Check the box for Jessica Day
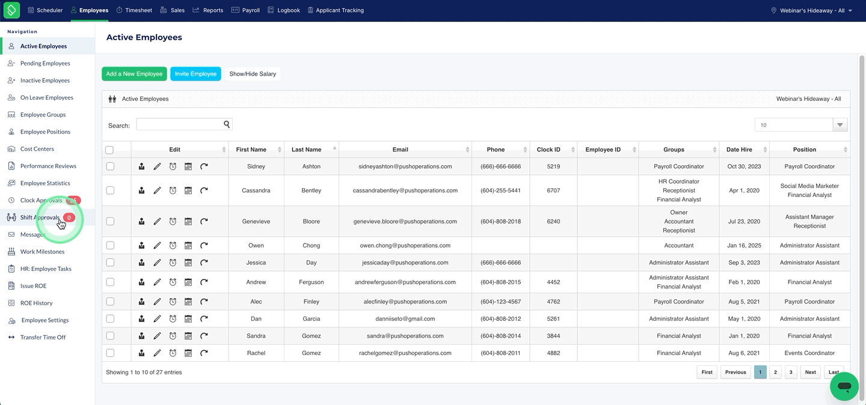The height and width of the screenshot is (405, 866). 110,263
